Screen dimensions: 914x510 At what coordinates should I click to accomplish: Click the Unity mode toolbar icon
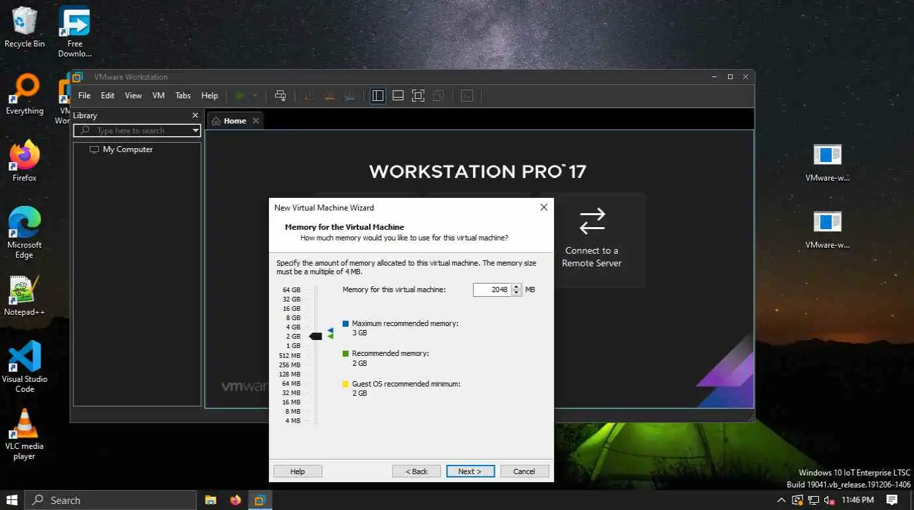click(x=438, y=96)
